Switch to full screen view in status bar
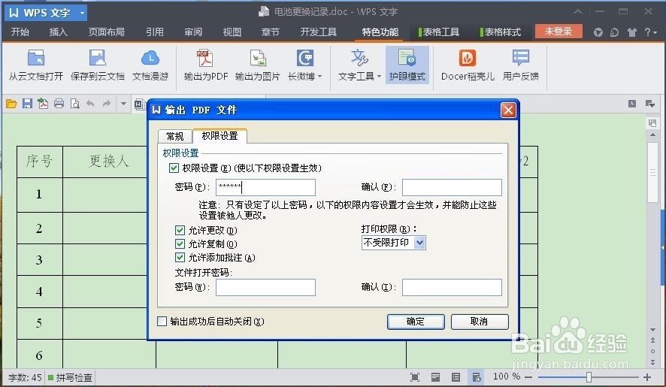 (x=415, y=376)
